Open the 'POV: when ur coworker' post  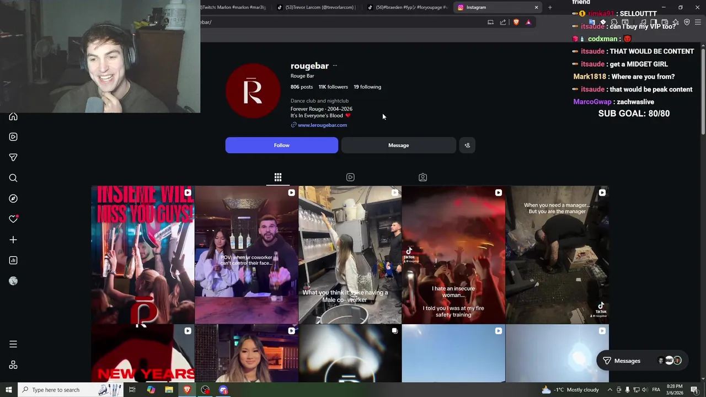247,255
